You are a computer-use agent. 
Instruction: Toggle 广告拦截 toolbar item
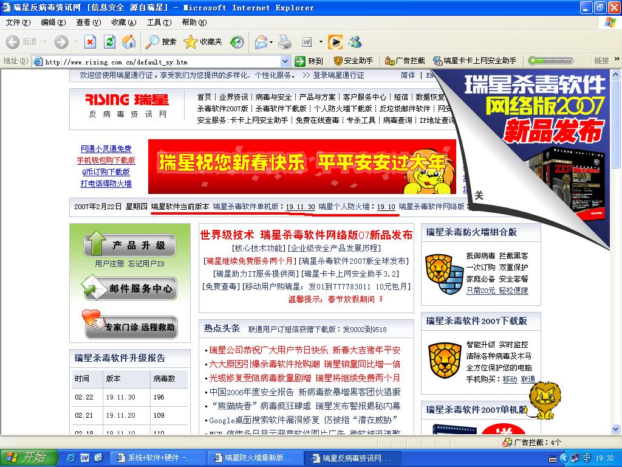pos(405,61)
